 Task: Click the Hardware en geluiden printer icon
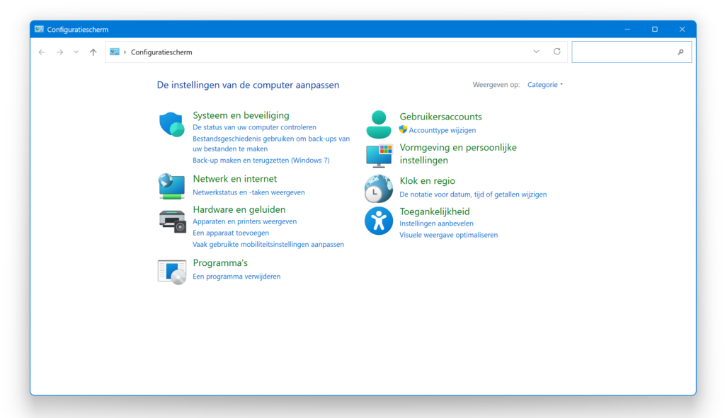[172, 221]
